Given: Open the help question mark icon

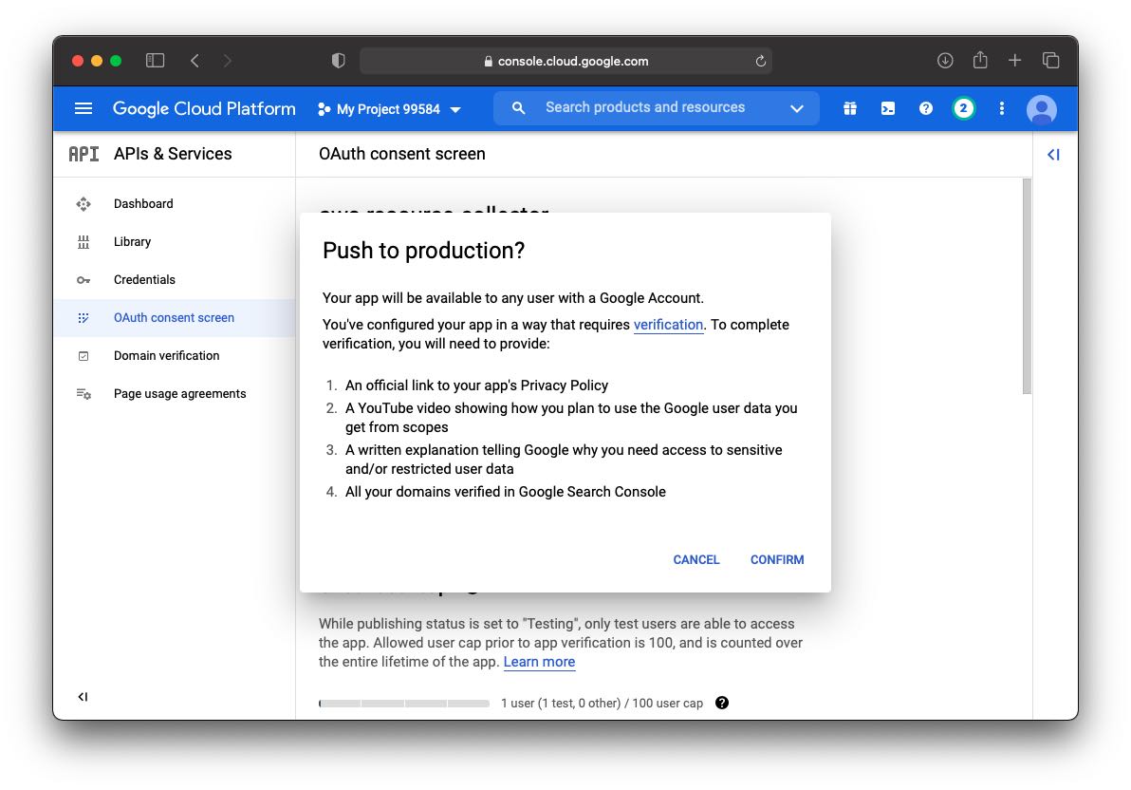Looking at the screenshot, I should coord(925,108).
